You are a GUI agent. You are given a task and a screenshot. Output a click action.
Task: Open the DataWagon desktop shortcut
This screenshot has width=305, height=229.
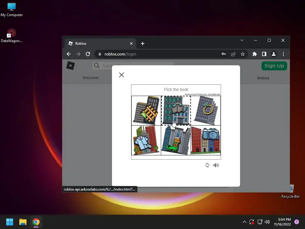12,36
